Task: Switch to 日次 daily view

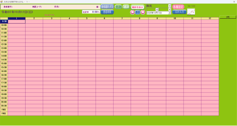Action: click(x=118, y=7)
